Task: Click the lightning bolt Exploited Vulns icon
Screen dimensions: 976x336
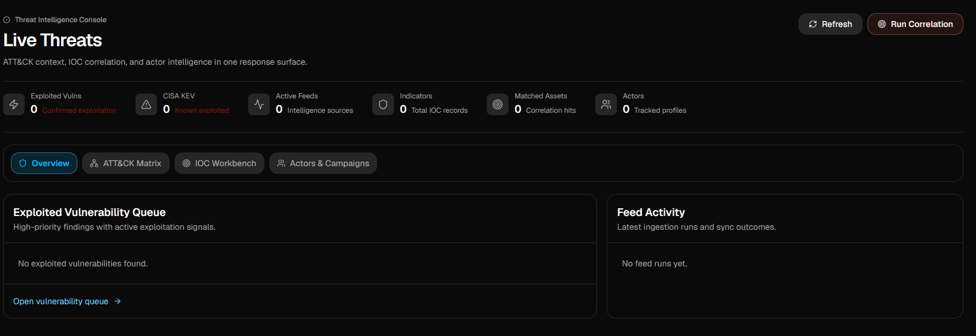Action: [x=14, y=104]
